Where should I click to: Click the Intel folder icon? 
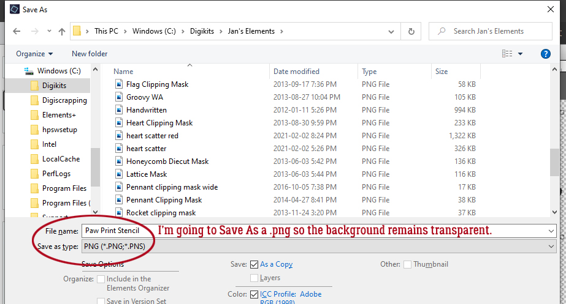(x=35, y=144)
